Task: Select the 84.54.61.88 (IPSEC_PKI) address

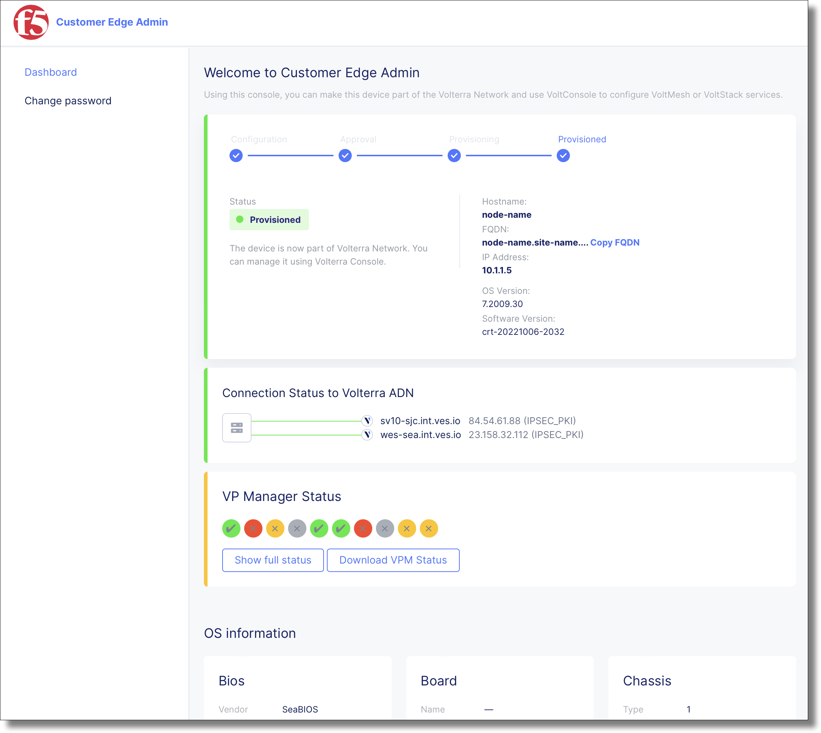Action: click(x=522, y=421)
